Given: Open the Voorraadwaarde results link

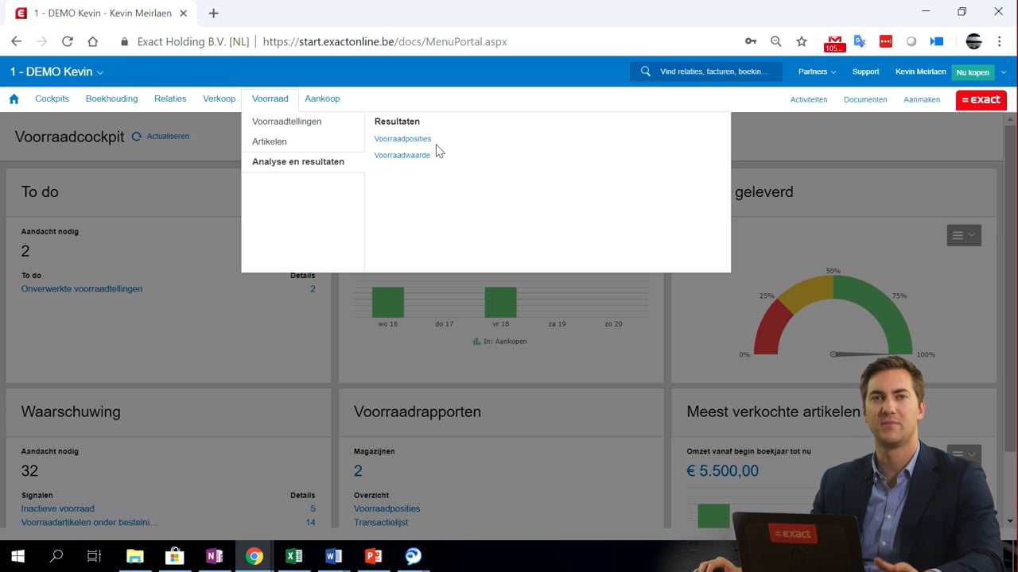Looking at the screenshot, I should click(402, 156).
